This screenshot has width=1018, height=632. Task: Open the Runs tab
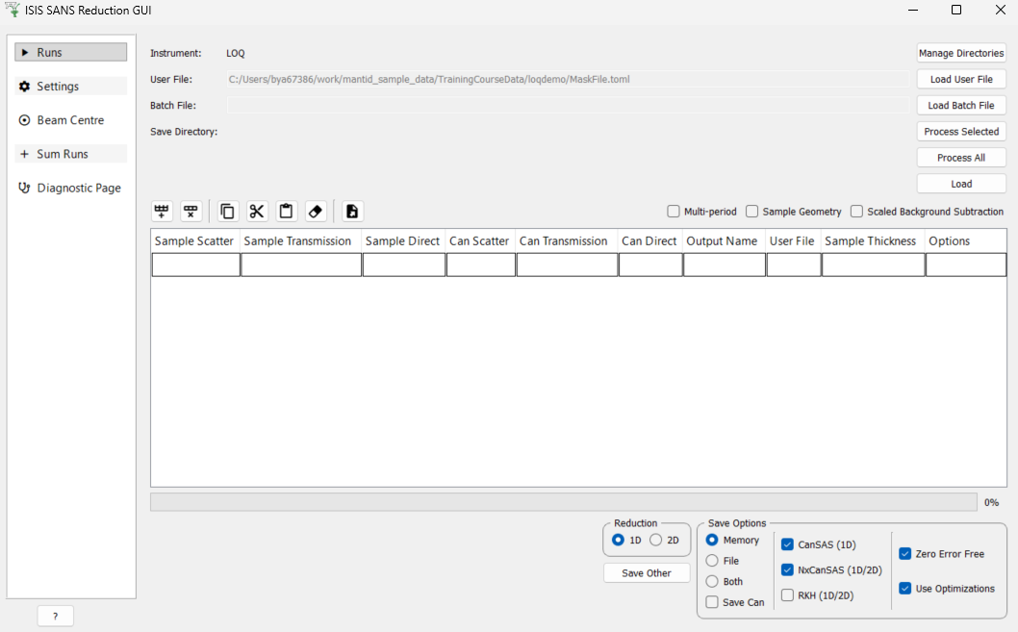click(71, 53)
